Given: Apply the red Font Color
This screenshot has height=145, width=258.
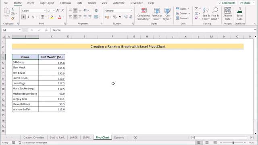Looking at the screenshot, I should pos(60,17).
